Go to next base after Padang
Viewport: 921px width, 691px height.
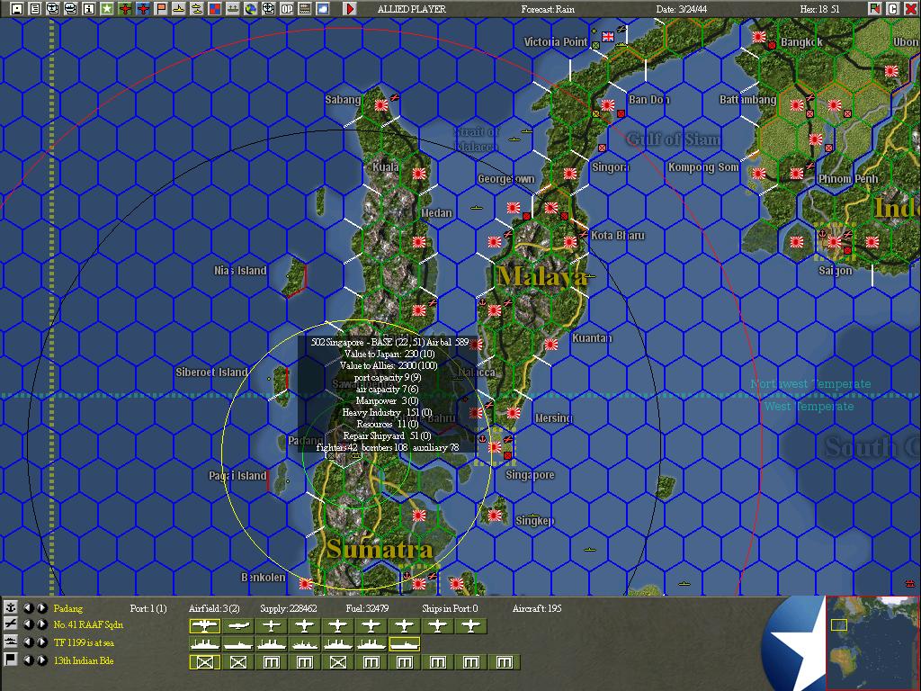click(41, 607)
